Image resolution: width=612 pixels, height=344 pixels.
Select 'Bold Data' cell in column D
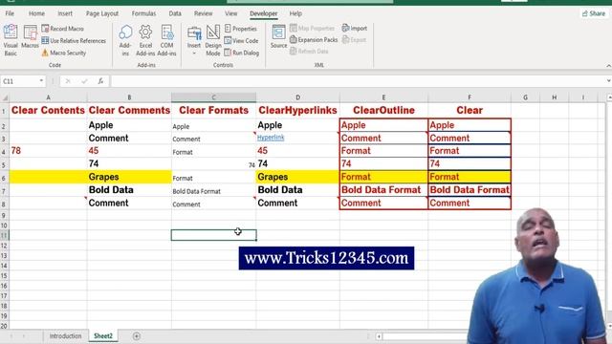(297, 190)
